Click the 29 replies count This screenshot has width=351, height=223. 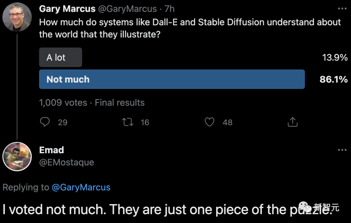(63, 122)
